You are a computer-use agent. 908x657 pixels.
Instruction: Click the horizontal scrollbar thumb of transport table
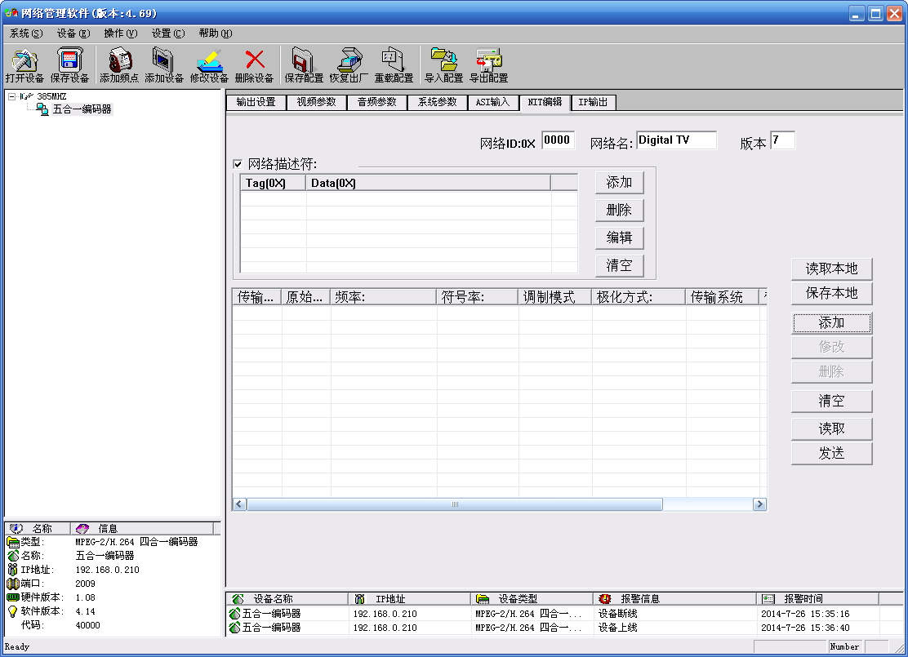click(455, 504)
